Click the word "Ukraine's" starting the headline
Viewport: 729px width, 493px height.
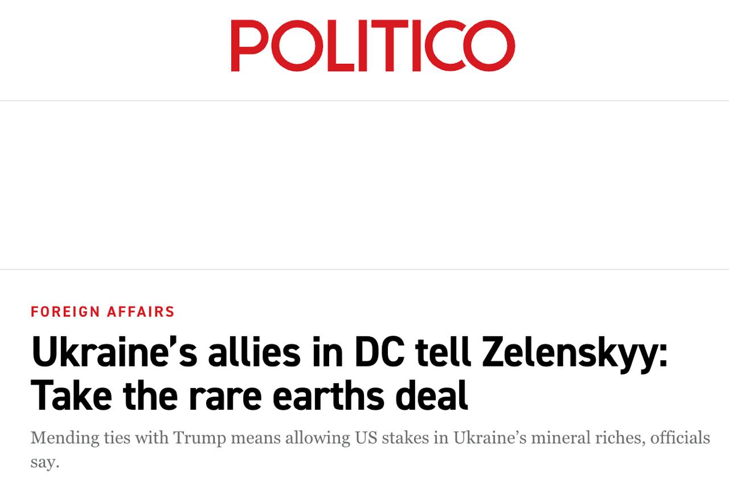(x=114, y=353)
